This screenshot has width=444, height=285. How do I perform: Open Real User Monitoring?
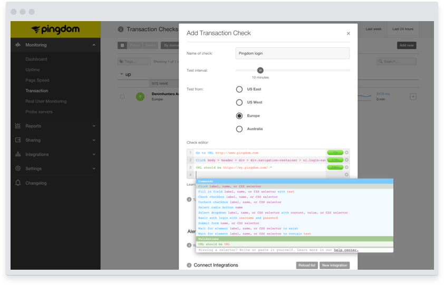click(x=46, y=101)
